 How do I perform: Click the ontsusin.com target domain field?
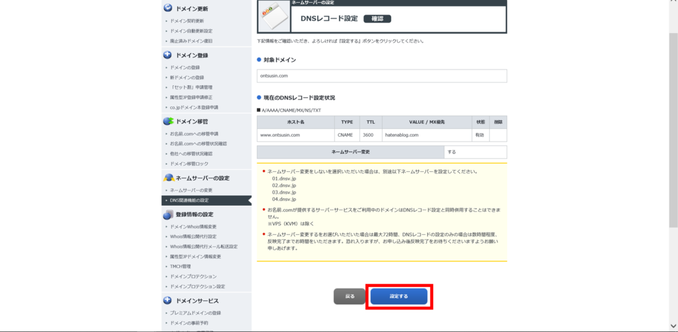[382, 76]
